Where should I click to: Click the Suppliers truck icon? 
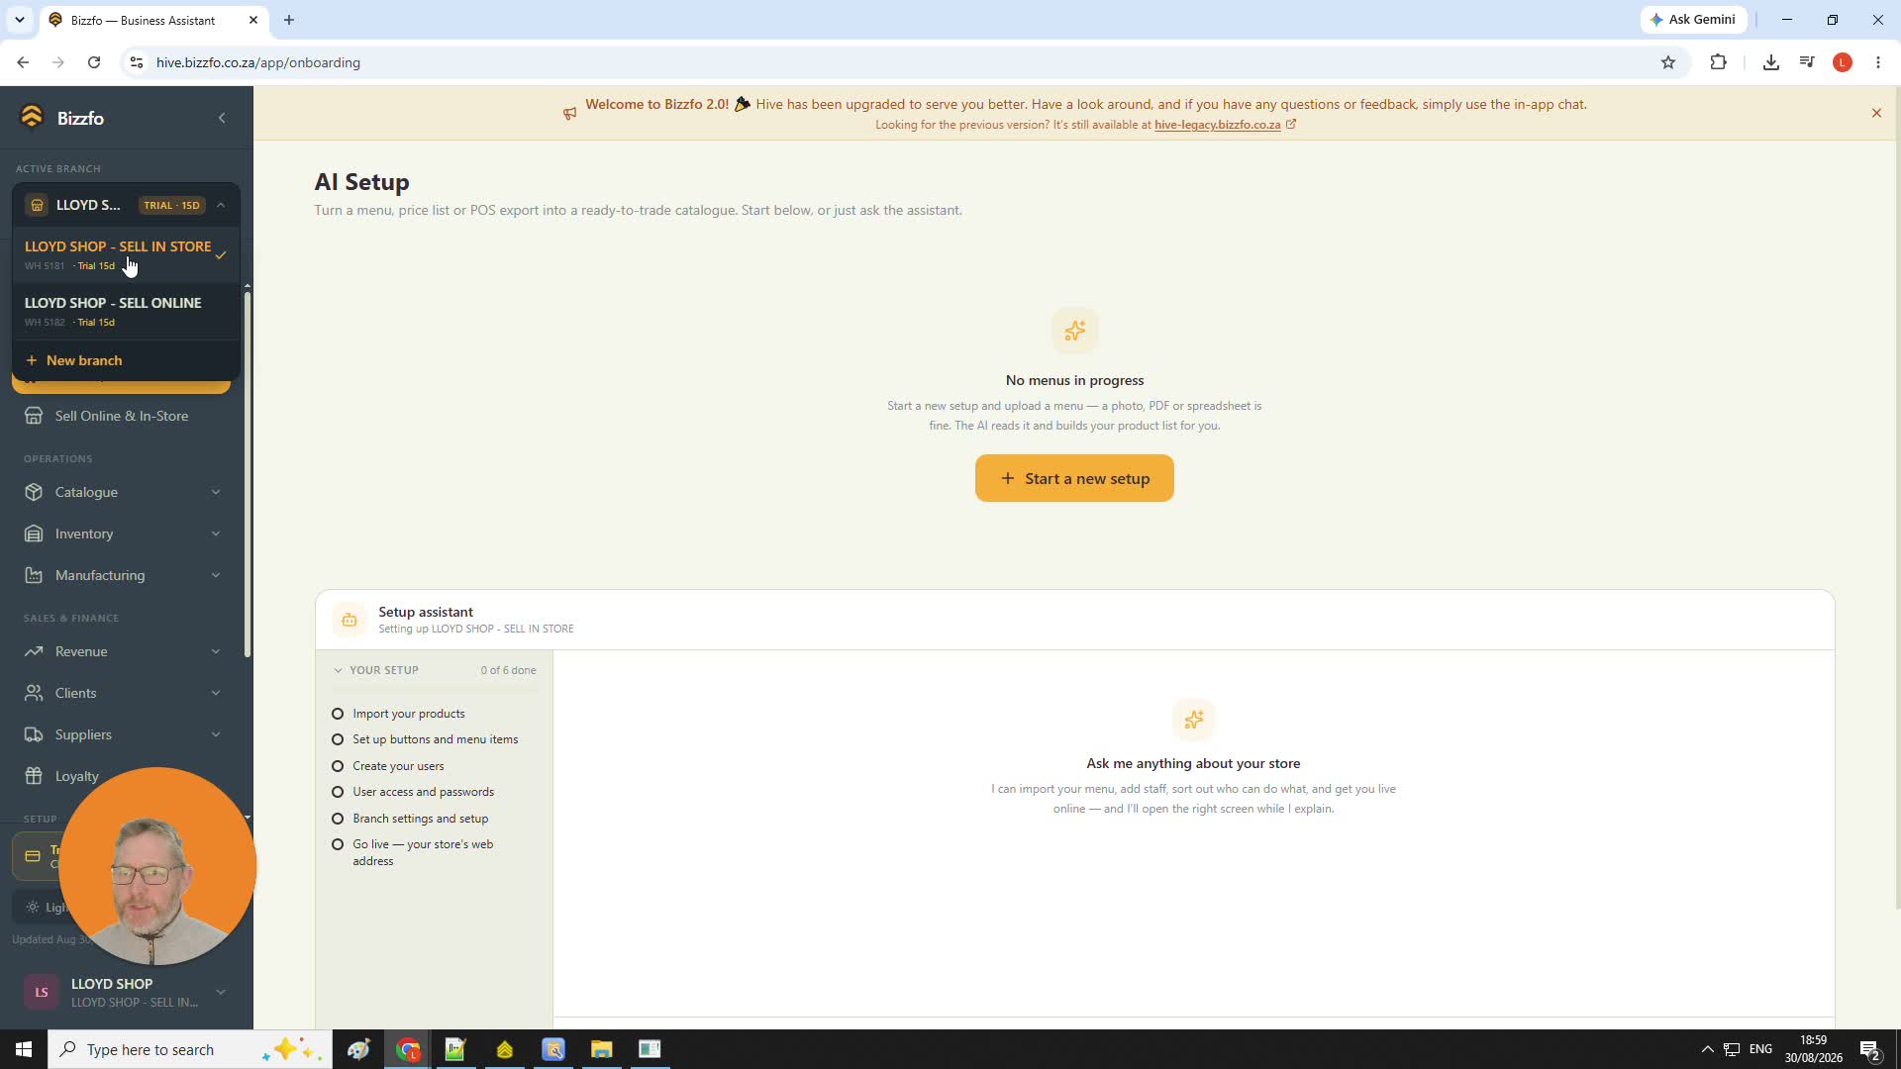[x=34, y=734]
